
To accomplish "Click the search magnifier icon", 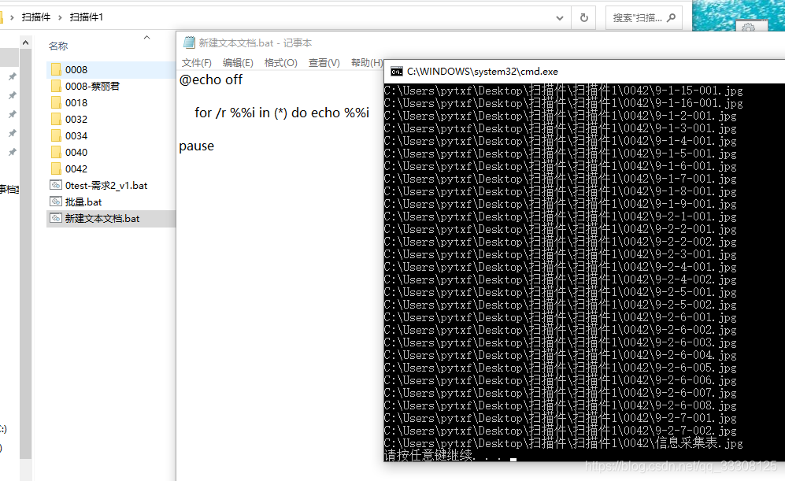I will pyautogui.click(x=672, y=18).
